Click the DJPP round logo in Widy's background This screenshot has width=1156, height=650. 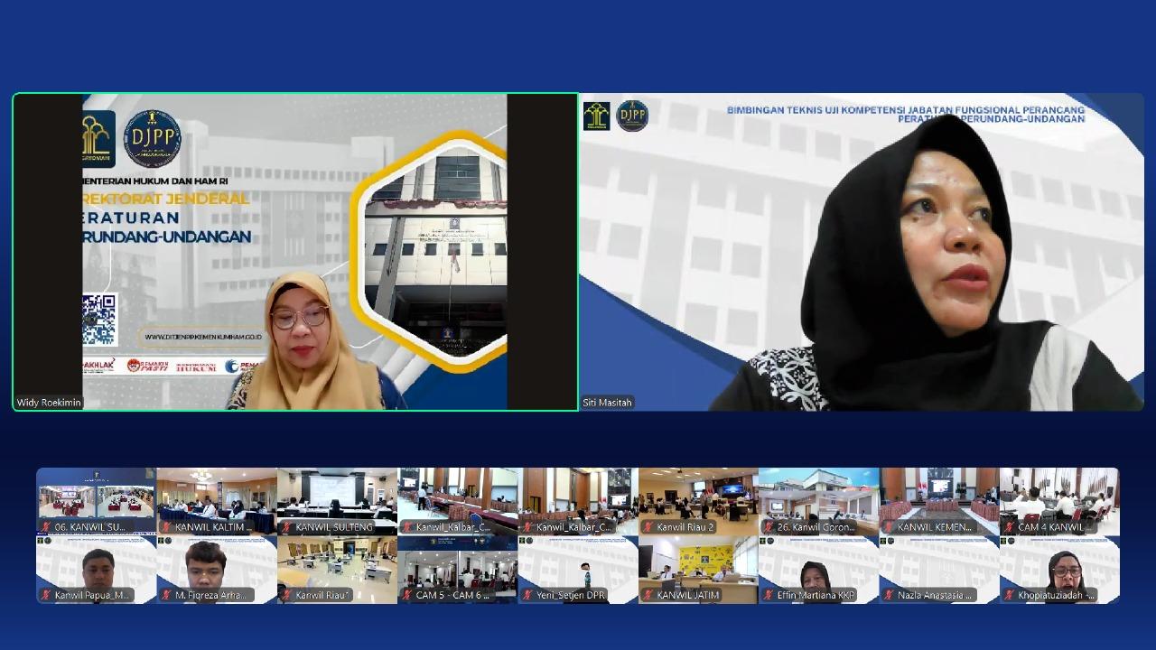pyautogui.click(x=152, y=138)
